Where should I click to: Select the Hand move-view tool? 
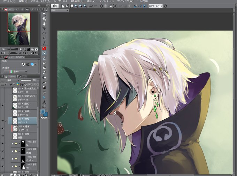[x=44, y=24]
